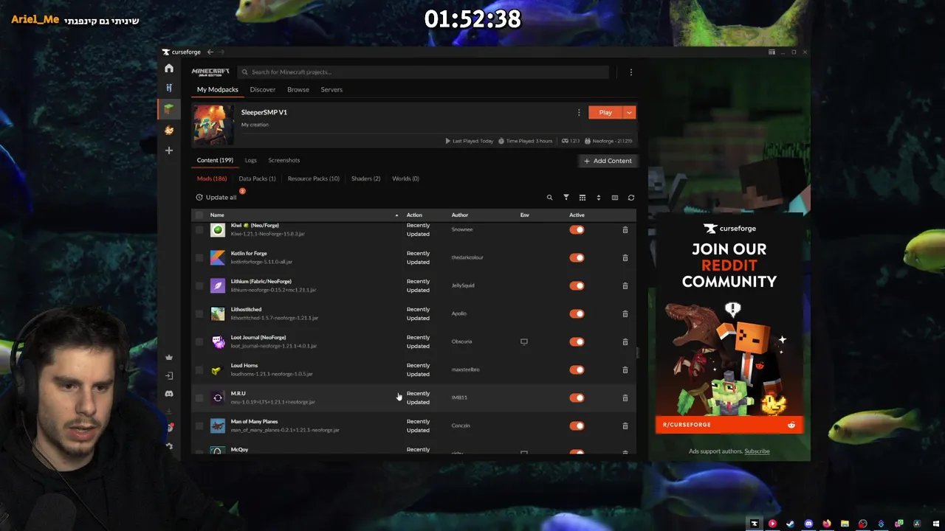Delete Kotlin for Forge via trash icon
The height and width of the screenshot is (531, 945).
pyautogui.click(x=625, y=258)
